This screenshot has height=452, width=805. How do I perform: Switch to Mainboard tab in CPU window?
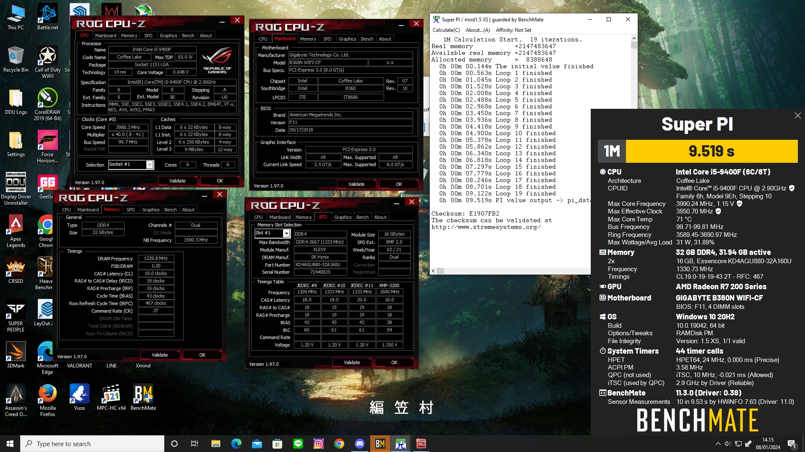click(x=106, y=36)
